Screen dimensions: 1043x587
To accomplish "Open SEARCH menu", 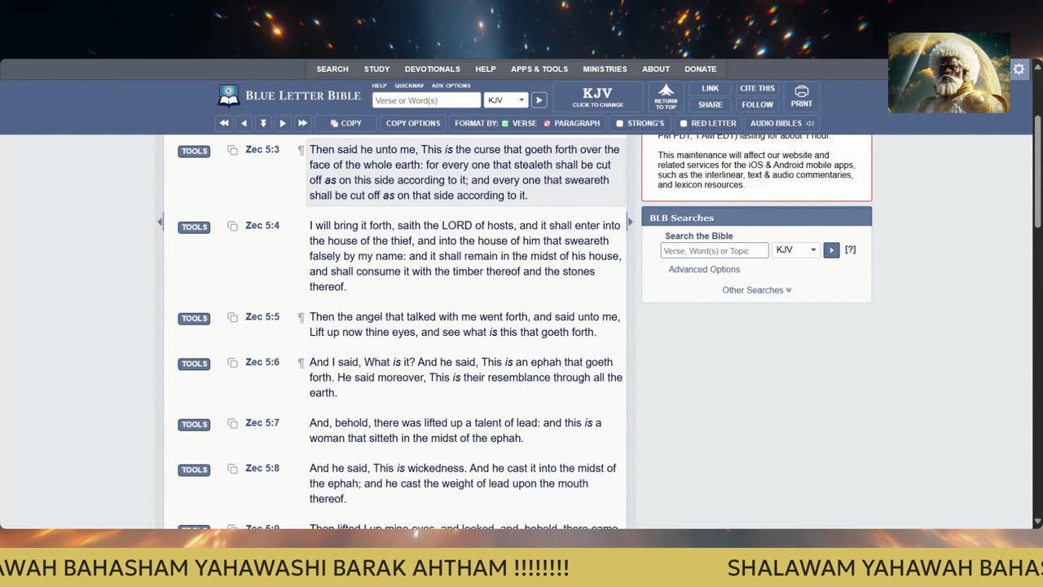I will [x=332, y=69].
